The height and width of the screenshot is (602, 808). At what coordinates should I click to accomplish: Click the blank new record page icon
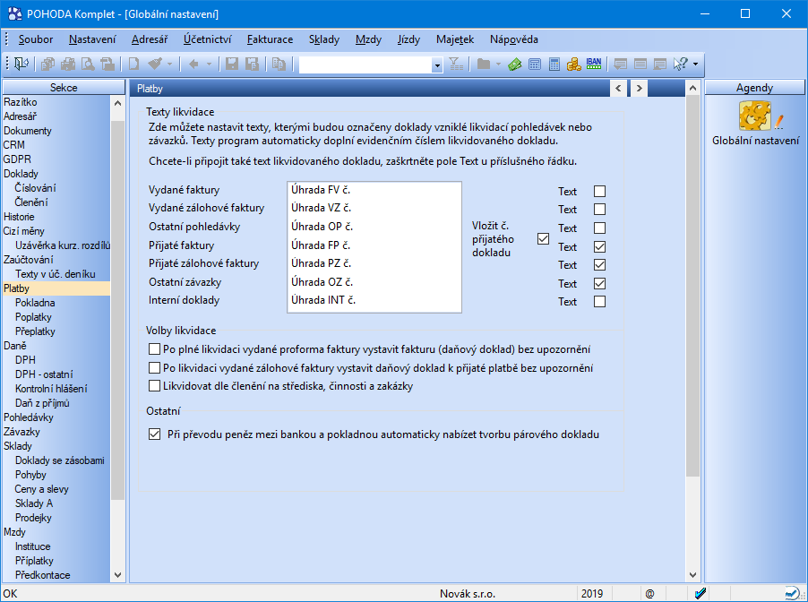pos(134,64)
